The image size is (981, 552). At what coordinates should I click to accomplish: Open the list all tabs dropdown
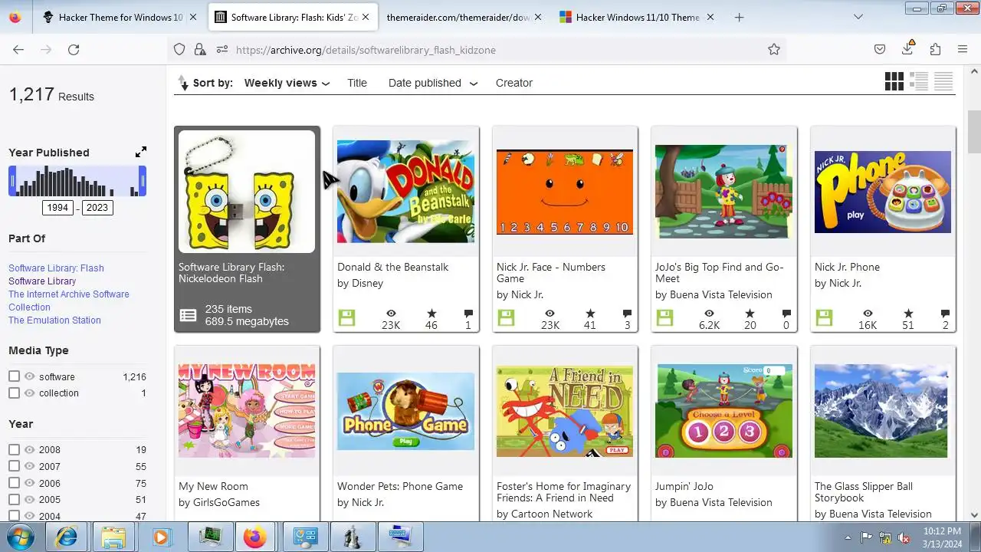(x=858, y=17)
